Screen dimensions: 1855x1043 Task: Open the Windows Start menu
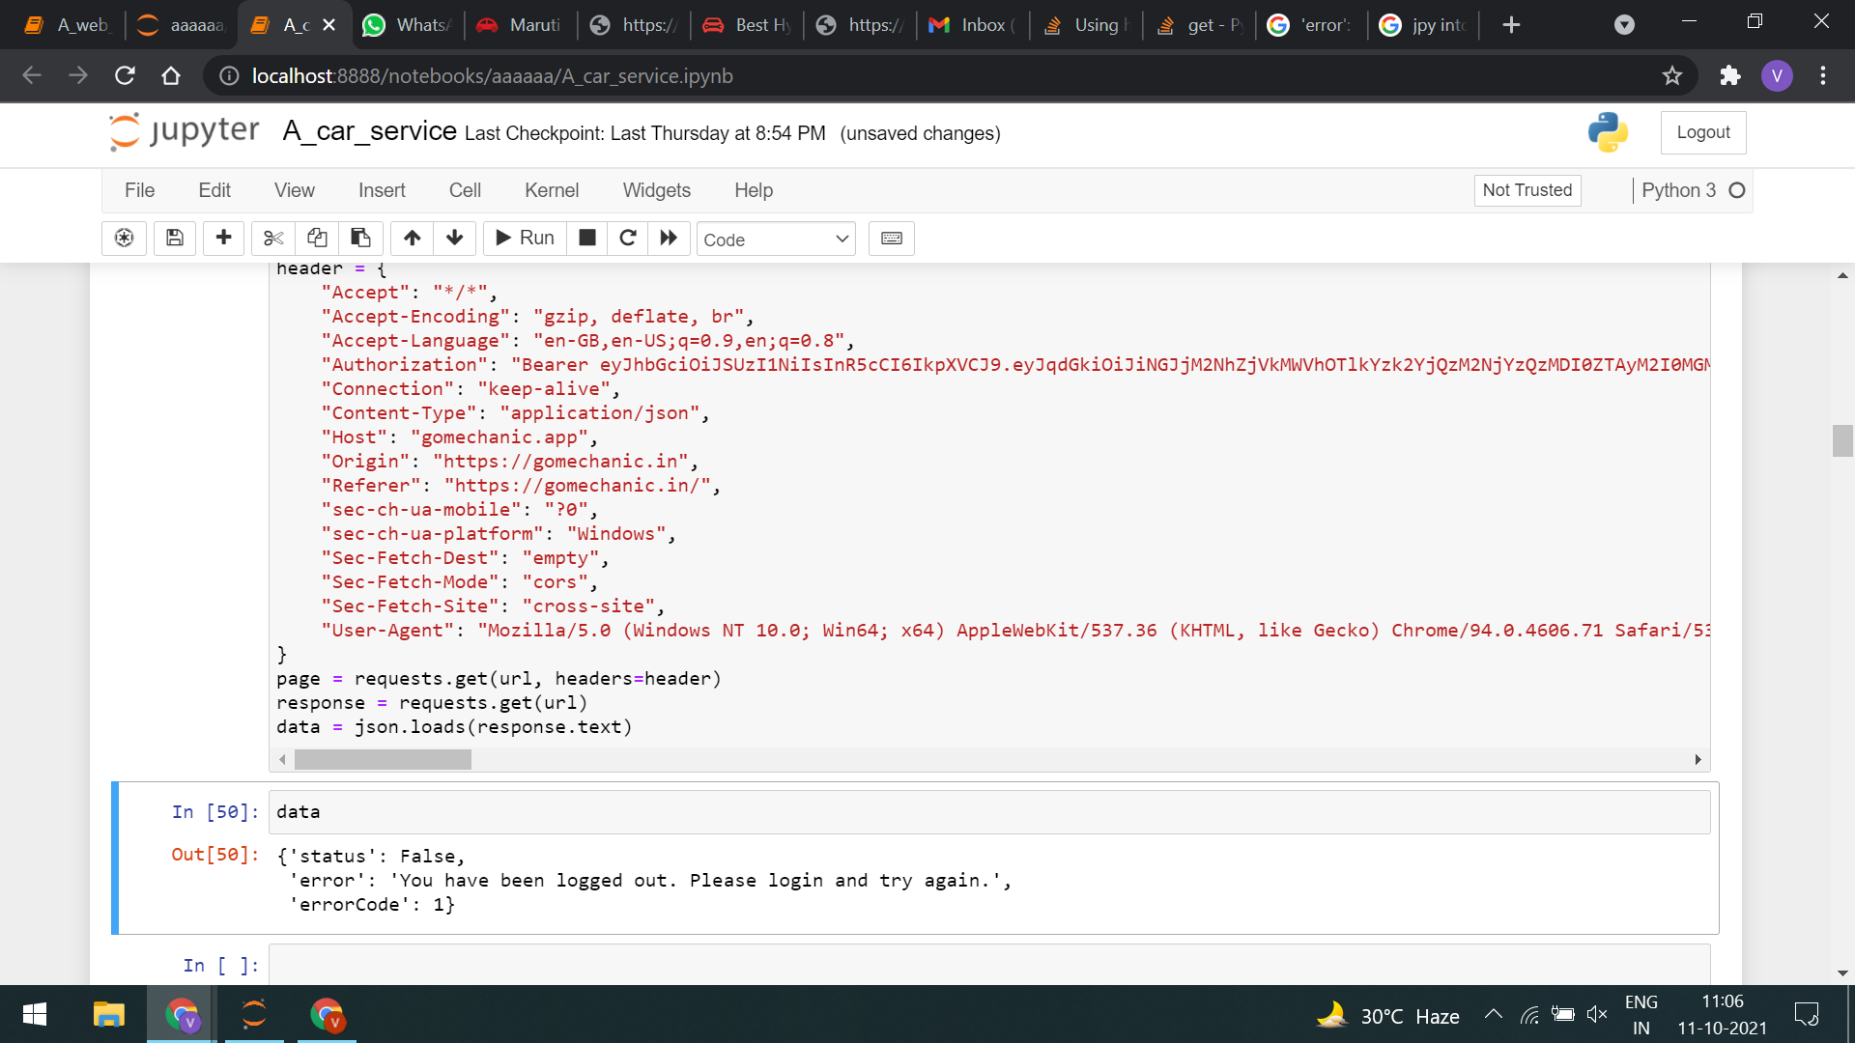pyautogui.click(x=35, y=1015)
